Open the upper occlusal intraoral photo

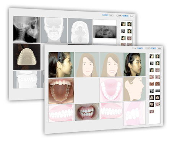(61, 91)
